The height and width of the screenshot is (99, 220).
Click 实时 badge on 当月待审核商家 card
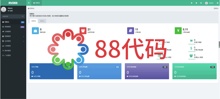pos(213,67)
